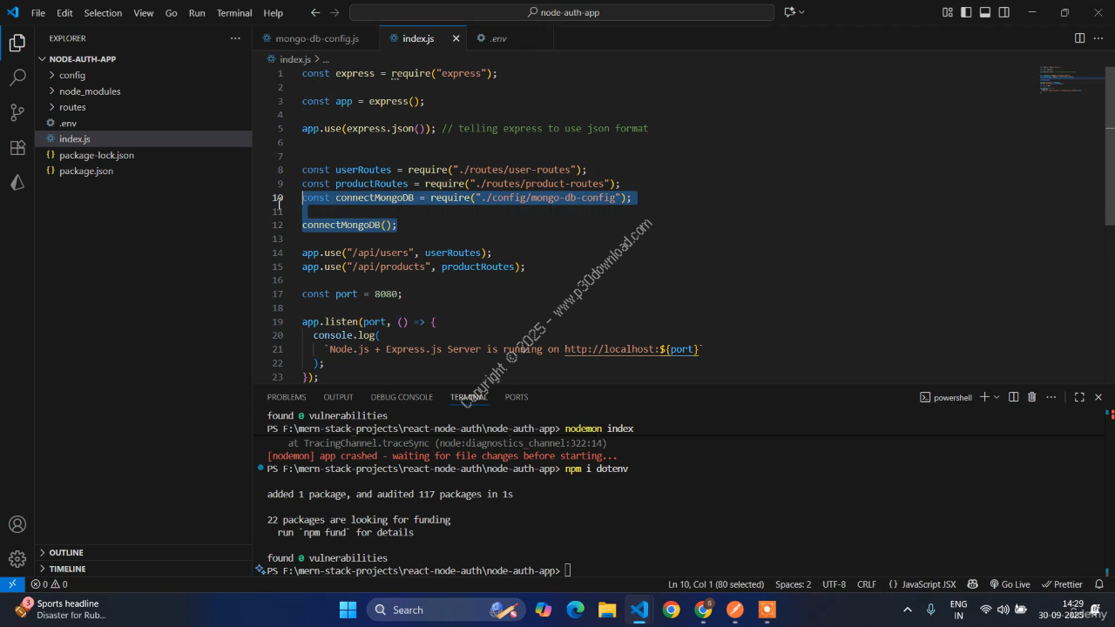
Task: Switch to the mongo-db-config.js tab
Action: 316,38
